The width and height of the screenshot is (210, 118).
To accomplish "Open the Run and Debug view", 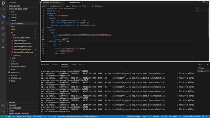I will (3, 22).
